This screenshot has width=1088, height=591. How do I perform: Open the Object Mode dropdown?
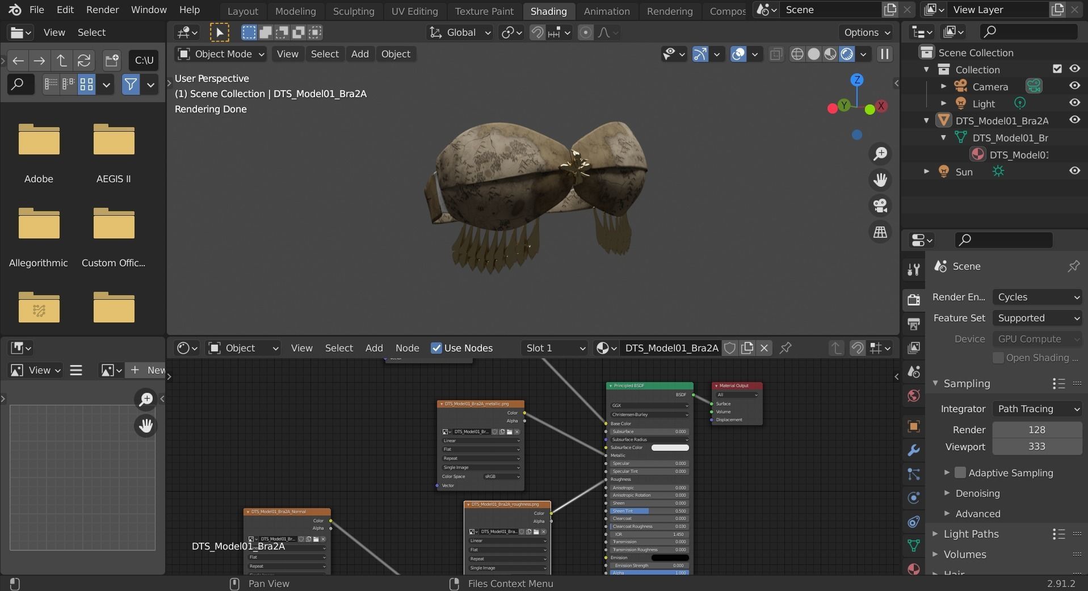pos(221,54)
